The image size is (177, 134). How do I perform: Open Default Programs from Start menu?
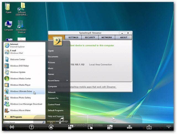click(56, 110)
